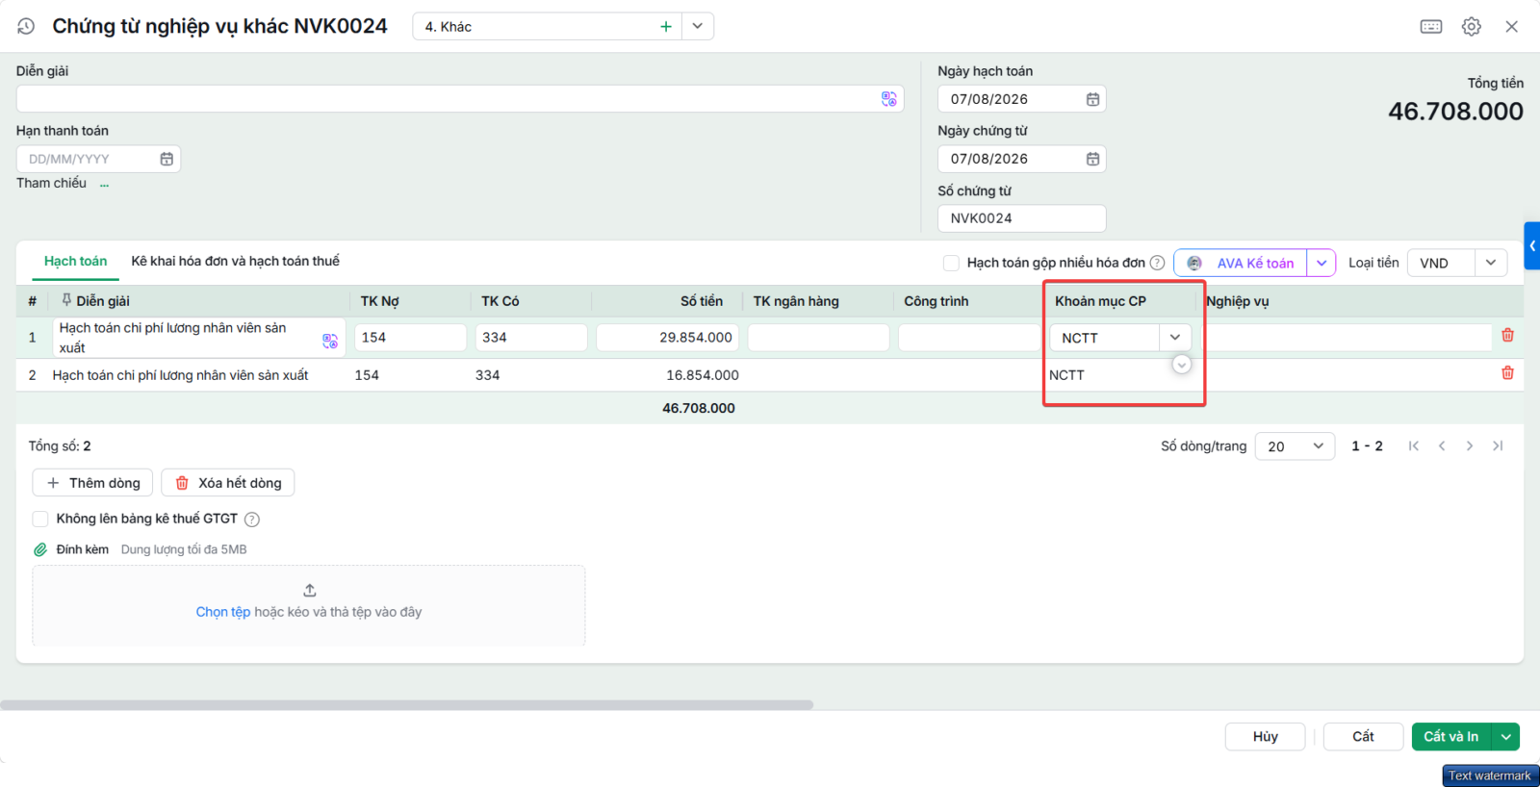
Task: Enable Hạch toán gộp nhiều hóa đơn checkbox
Action: (x=951, y=263)
